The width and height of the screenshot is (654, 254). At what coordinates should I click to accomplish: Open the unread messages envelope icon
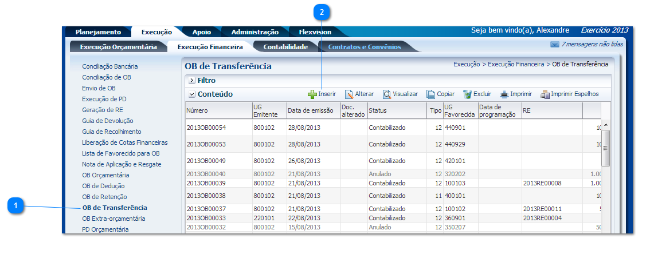[x=554, y=44]
